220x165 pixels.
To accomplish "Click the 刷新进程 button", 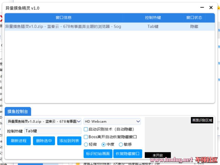I will (x=19, y=141).
